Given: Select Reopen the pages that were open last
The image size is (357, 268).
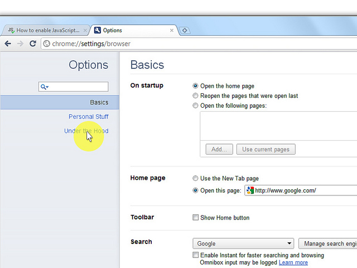Looking at the screenshot, I should (x=195, y=96).
